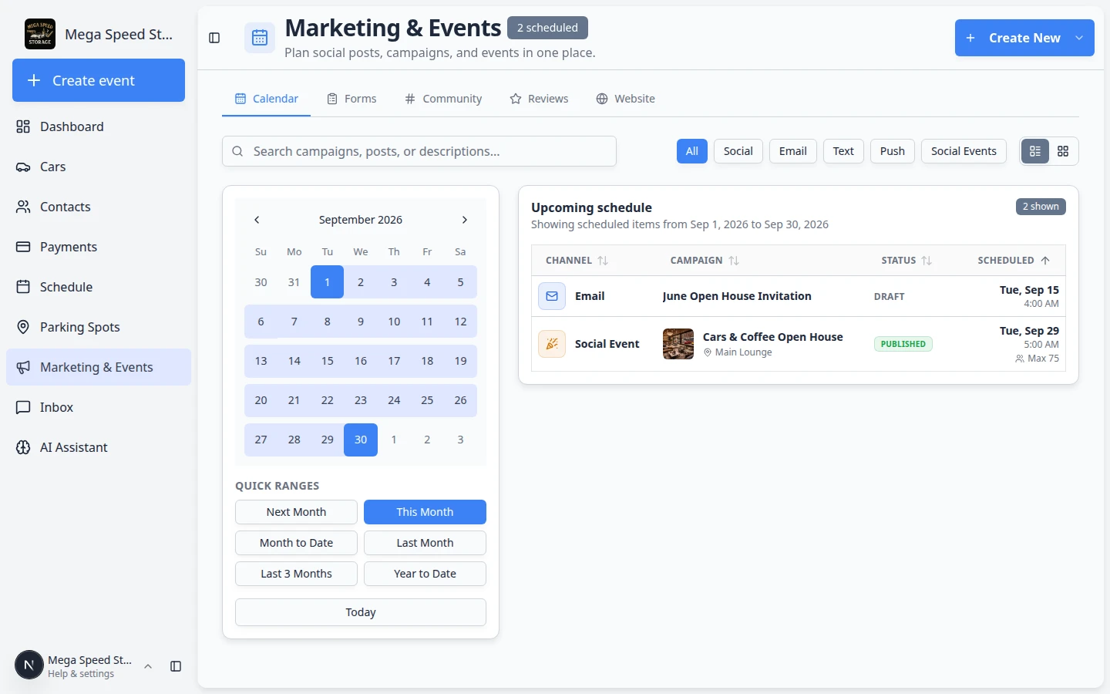Switch to grid view layout
Image resolution: width=1110 pixels, height=694 pixels.
tap(1063, 151)
